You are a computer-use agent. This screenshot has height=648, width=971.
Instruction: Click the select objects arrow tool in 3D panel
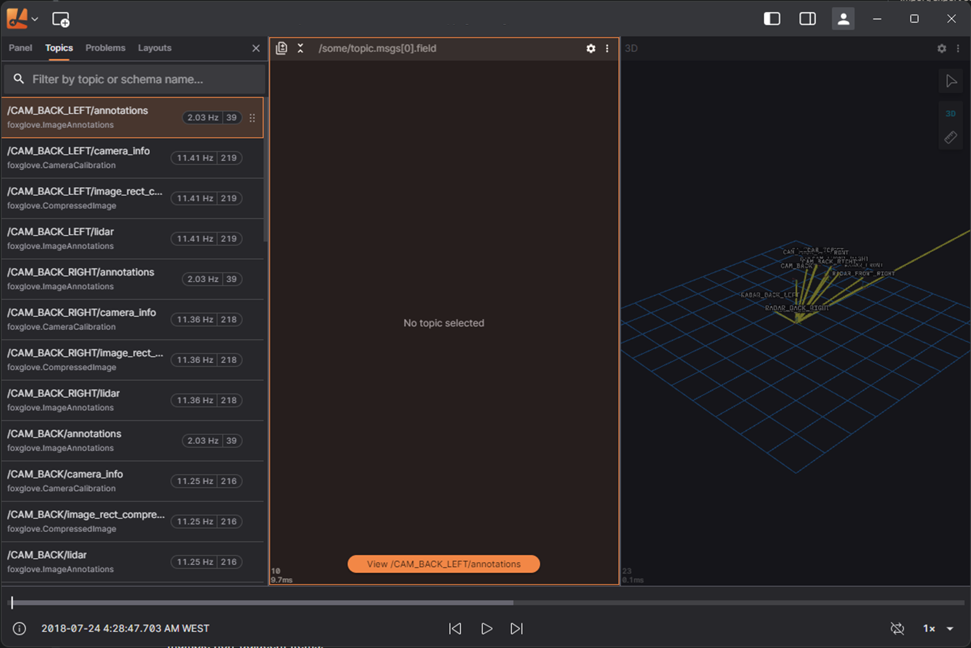point(951,81)
